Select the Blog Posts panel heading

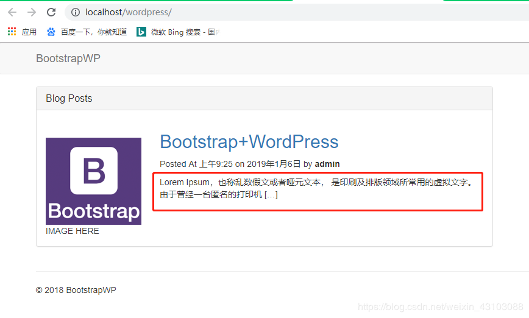(x=69, y=98)
